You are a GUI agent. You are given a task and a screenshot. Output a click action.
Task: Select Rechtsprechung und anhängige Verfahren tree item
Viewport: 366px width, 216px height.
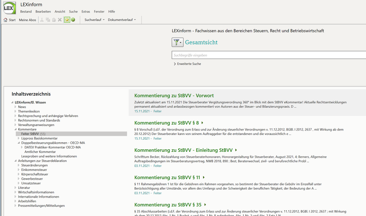pos(48,116)
